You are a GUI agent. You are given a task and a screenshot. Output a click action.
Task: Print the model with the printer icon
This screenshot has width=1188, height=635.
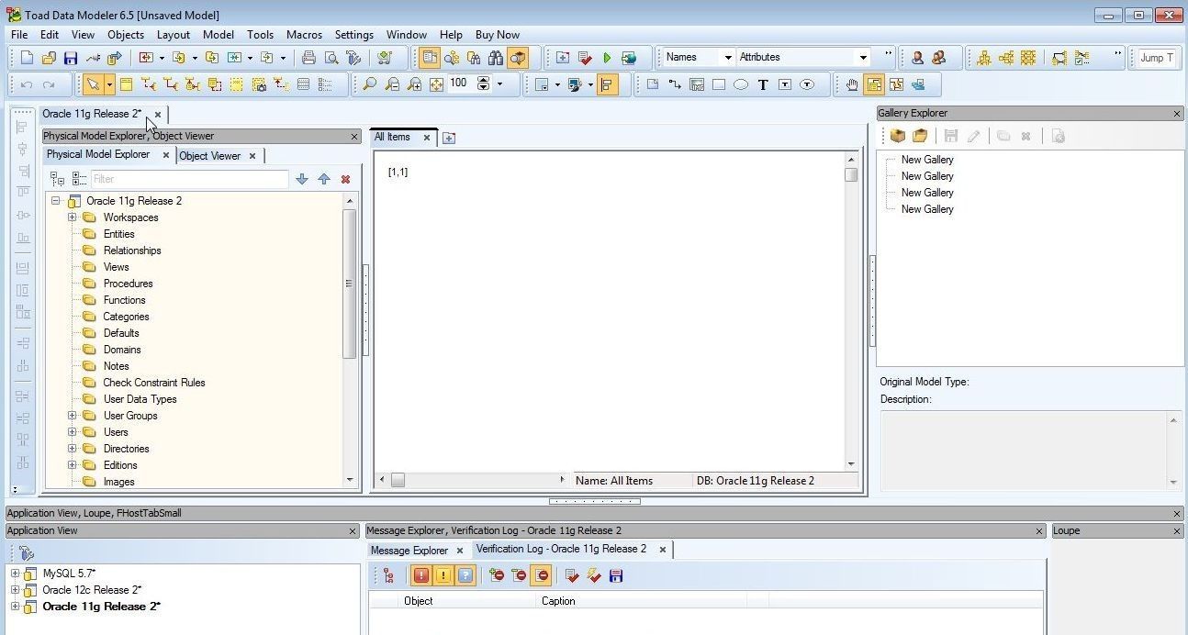coord(308,58)
